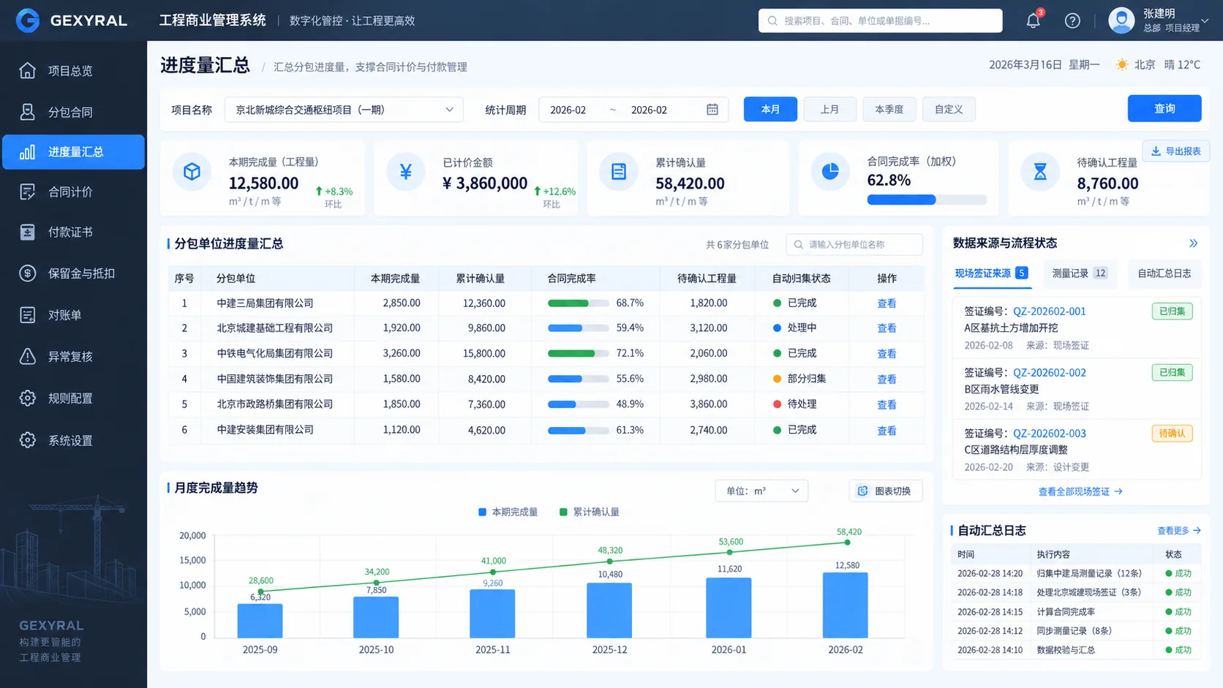Click the 待确认 tag on QZ-202602-003
1223x688 pixels.
tap(1172, 434)
